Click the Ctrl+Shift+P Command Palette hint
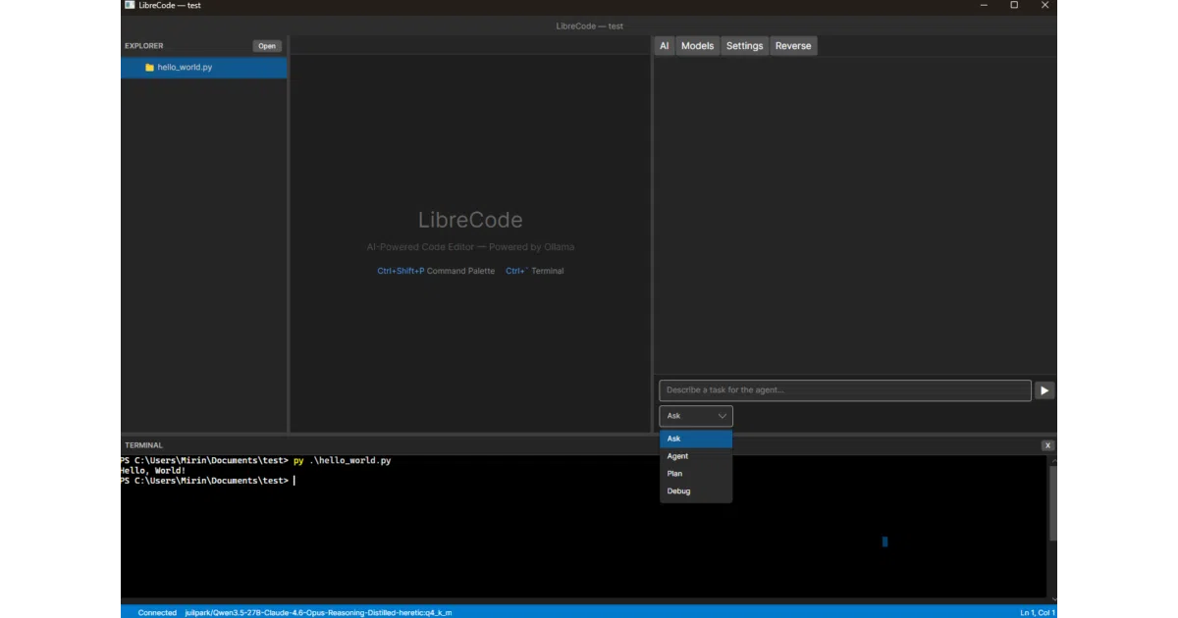The width and height of the screenshot is (1178, 618). 436,271
